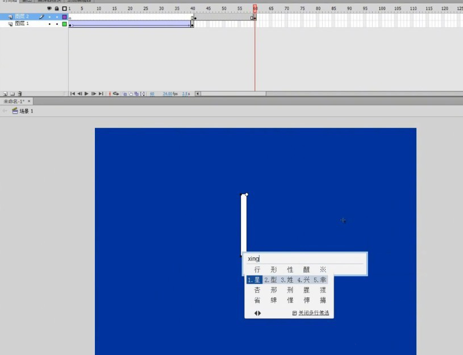463x355 pixels.
Task: Click the xing pinyin composition input
Action: (x=305, y=258)
